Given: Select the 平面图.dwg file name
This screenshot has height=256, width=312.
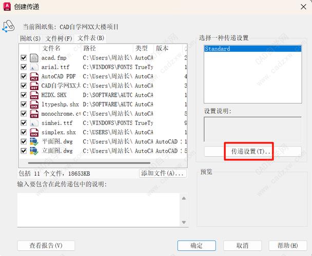Looking at the screenshot, I should [x=57, y=142].
